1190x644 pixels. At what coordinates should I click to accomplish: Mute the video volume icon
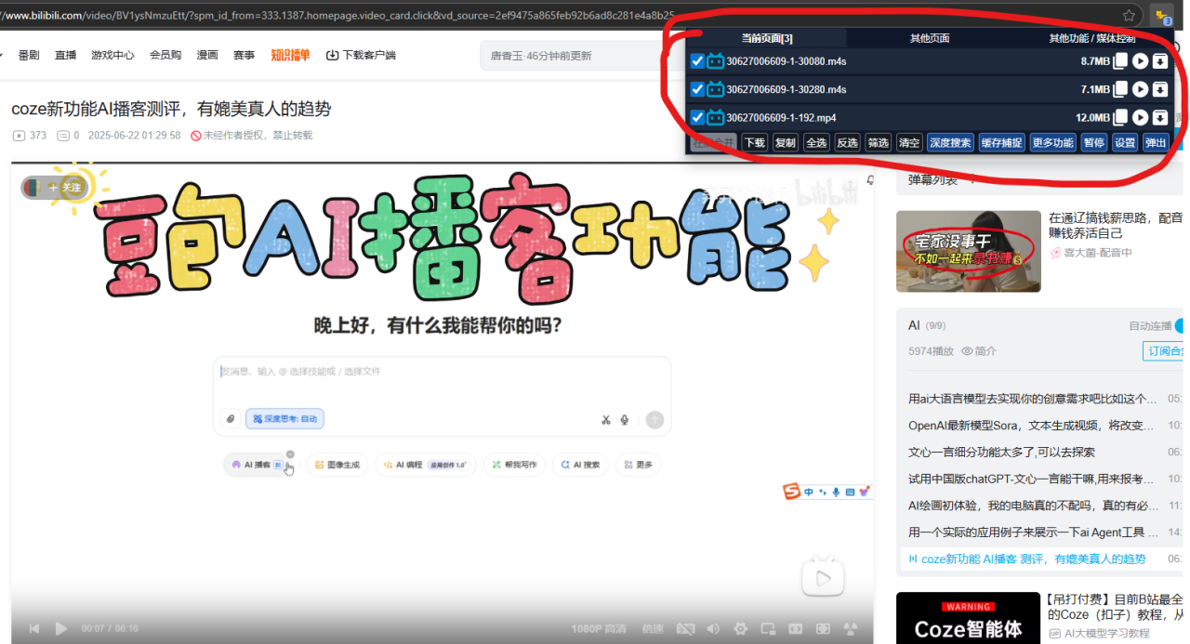pyautogui.click(x=713, y=629)
